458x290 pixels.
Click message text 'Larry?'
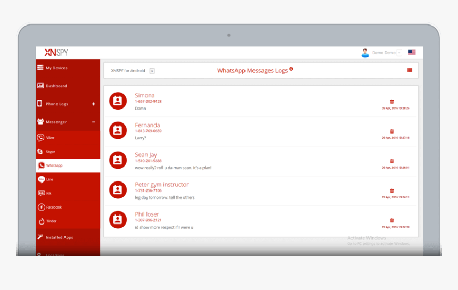(x=140, y=138)
